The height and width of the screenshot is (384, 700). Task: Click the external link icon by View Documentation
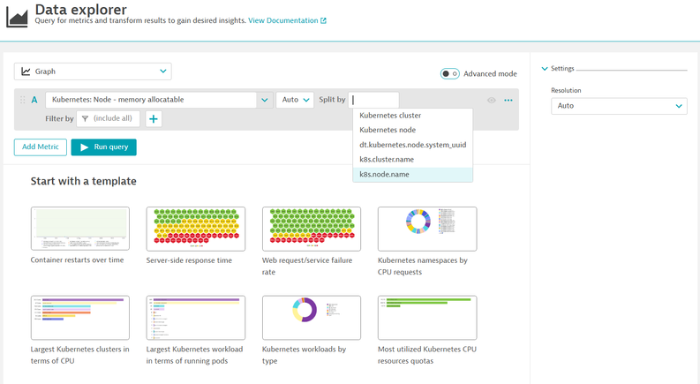click(323, 20)
